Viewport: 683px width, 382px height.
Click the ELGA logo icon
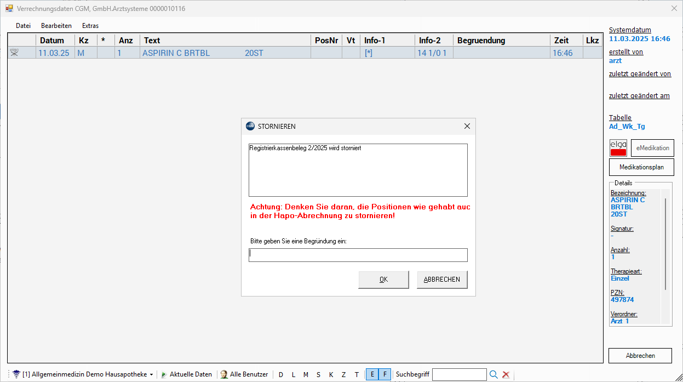tap(618, 148)
